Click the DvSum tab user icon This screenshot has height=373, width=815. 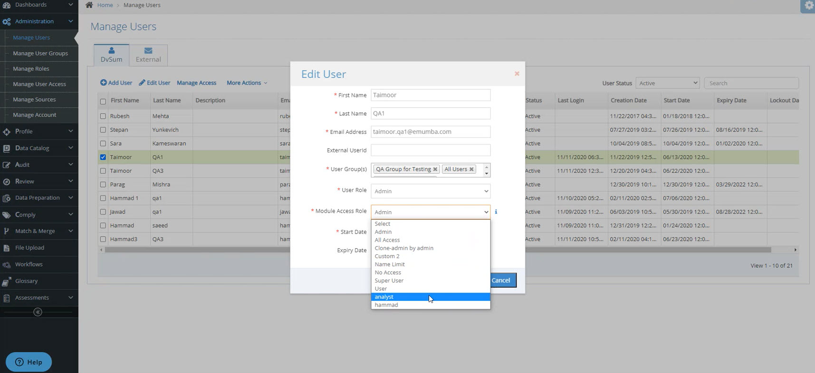point(112,50)
